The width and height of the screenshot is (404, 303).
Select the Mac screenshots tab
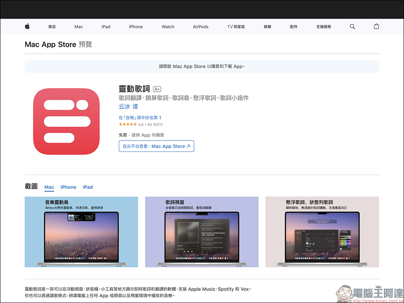pos(49,187)
